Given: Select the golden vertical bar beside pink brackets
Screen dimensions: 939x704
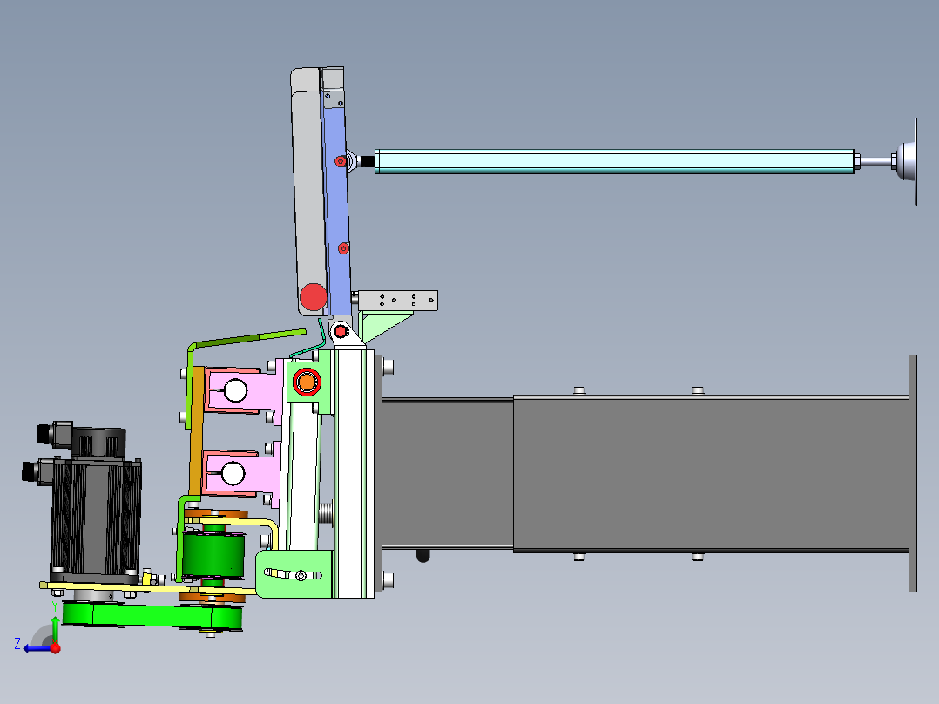Looking at the screenshot, I should pos(195,431).
